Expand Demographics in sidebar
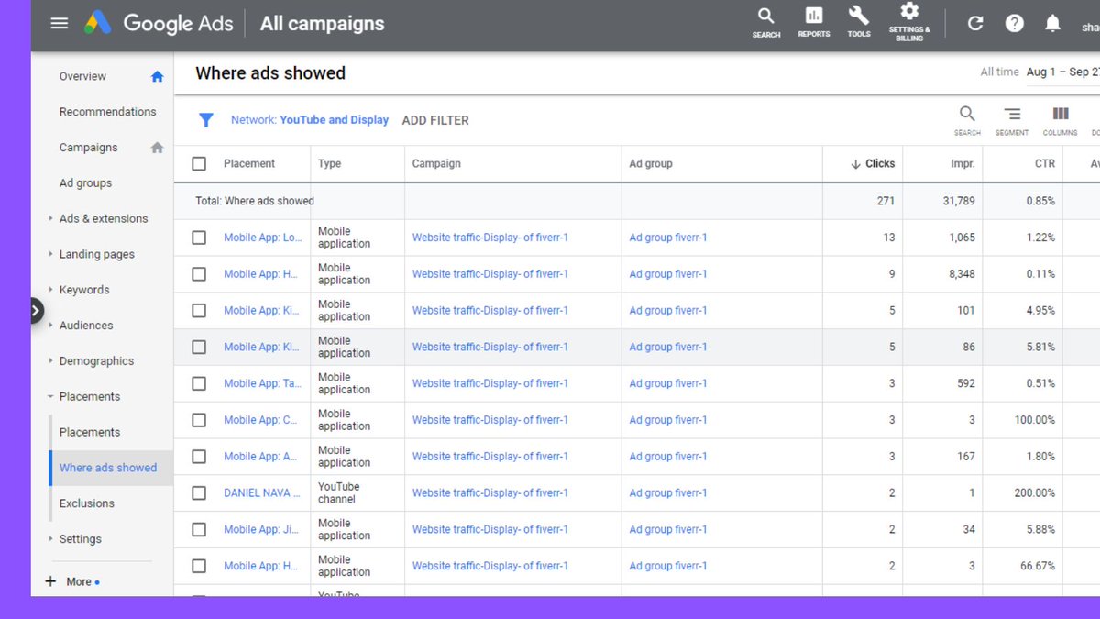The height and width of the screenshot is (619, 1100). (x=50, y=361)
